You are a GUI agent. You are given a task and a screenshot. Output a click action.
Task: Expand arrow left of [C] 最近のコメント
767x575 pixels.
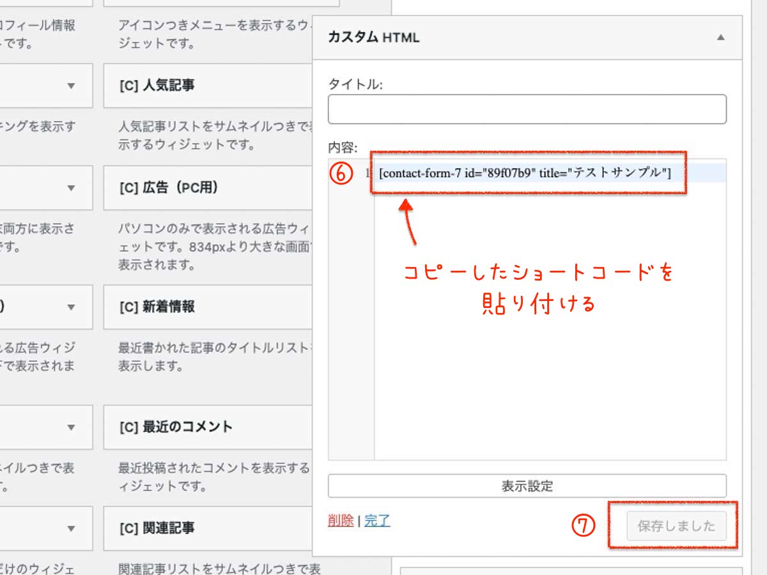[x=71, y=427]
